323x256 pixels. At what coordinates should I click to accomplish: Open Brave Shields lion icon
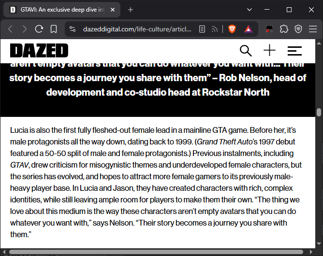[x=232, y=29]
